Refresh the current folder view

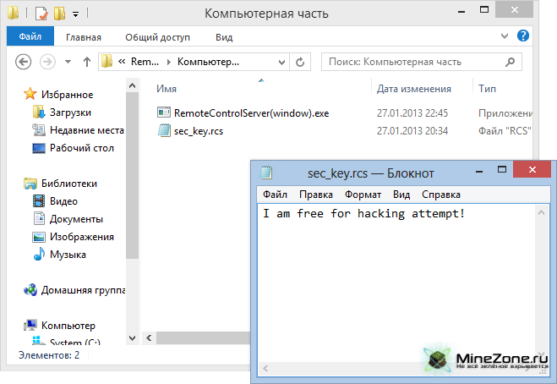click(x=300, y=62)
